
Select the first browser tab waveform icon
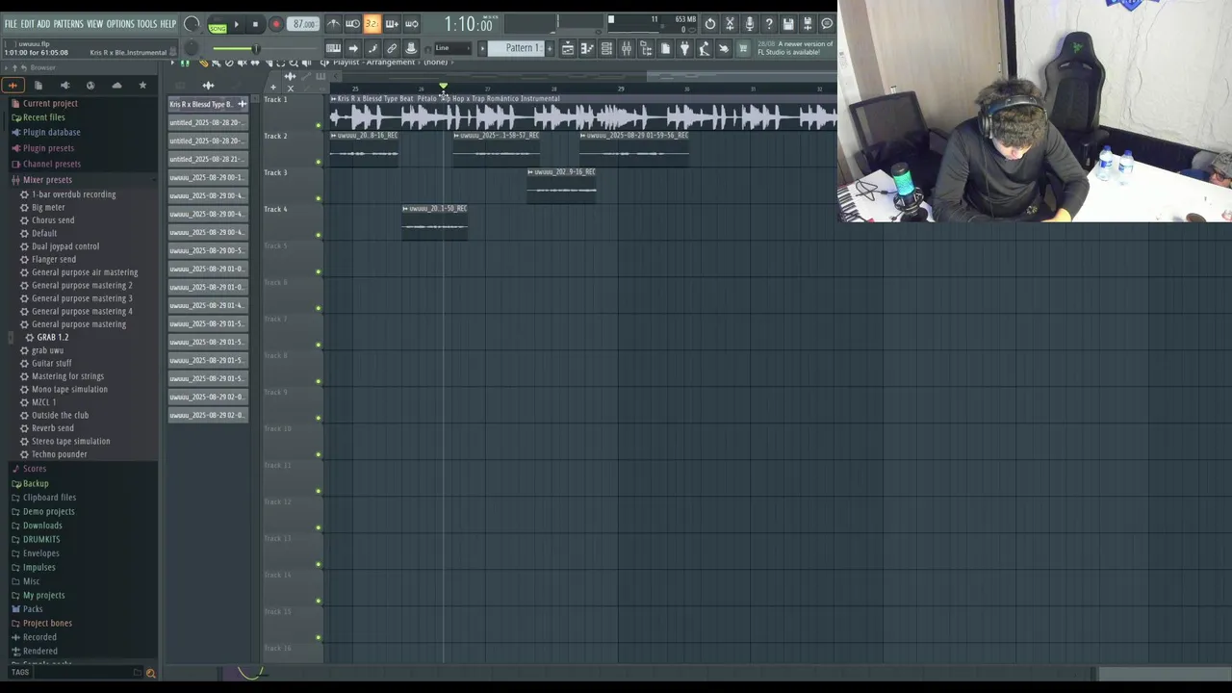point(13,85)
